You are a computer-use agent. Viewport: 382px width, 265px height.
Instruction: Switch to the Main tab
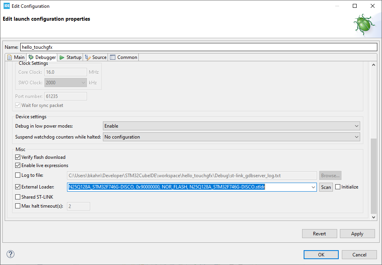point(16,57)
